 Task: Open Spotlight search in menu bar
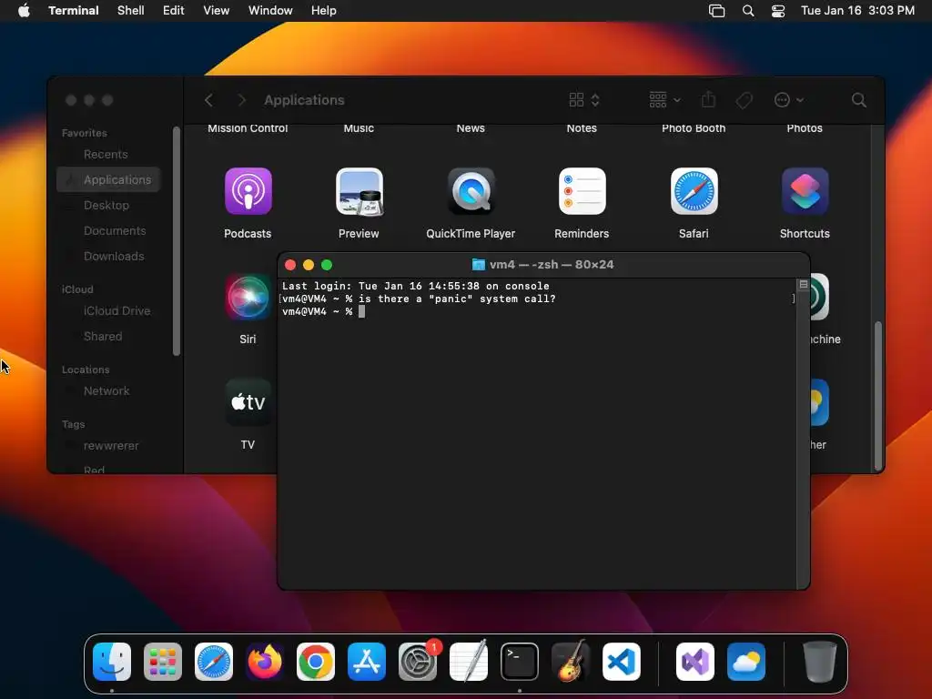point(748,11)
